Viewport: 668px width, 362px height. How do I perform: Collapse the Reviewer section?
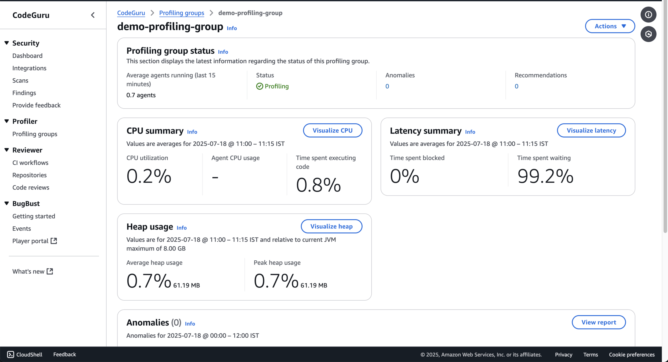(7, 150)
